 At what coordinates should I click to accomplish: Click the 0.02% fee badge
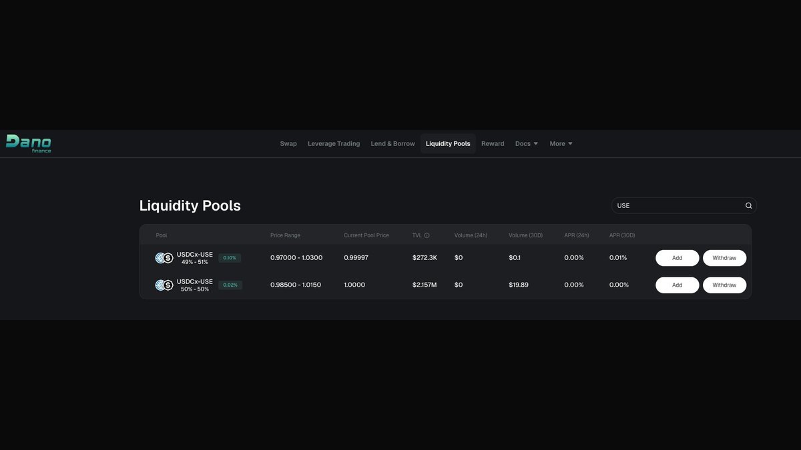pyautogui.click(x=230, y=285)
